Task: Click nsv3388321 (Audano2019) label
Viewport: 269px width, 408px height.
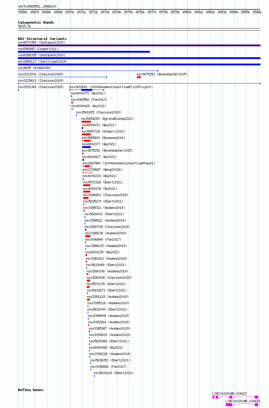Action: pos(104,208)
